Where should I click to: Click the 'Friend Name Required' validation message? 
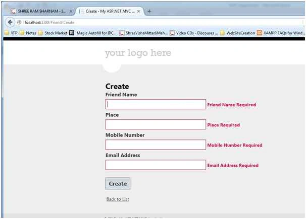pos(231,105)
